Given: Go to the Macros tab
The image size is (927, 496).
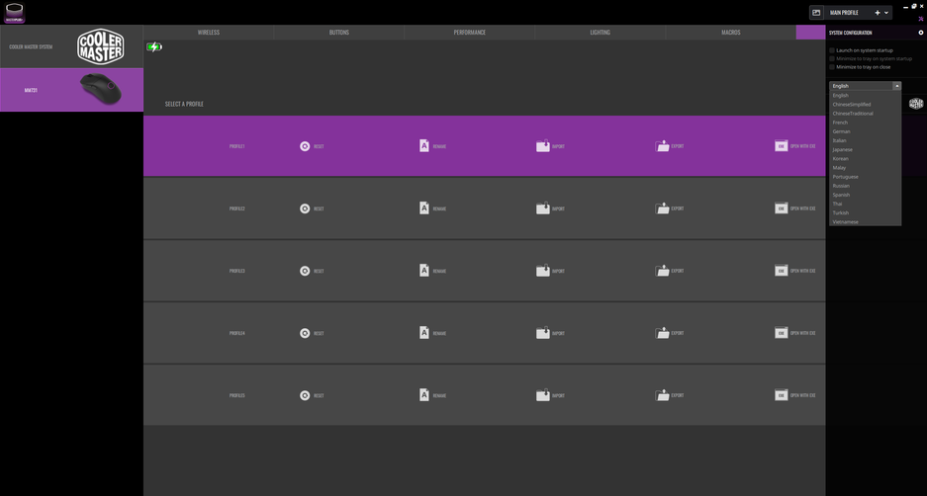Looking at the screenshot, I should tap(731, 32).
